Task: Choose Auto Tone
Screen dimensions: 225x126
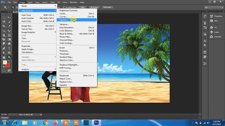Action: 38,15
